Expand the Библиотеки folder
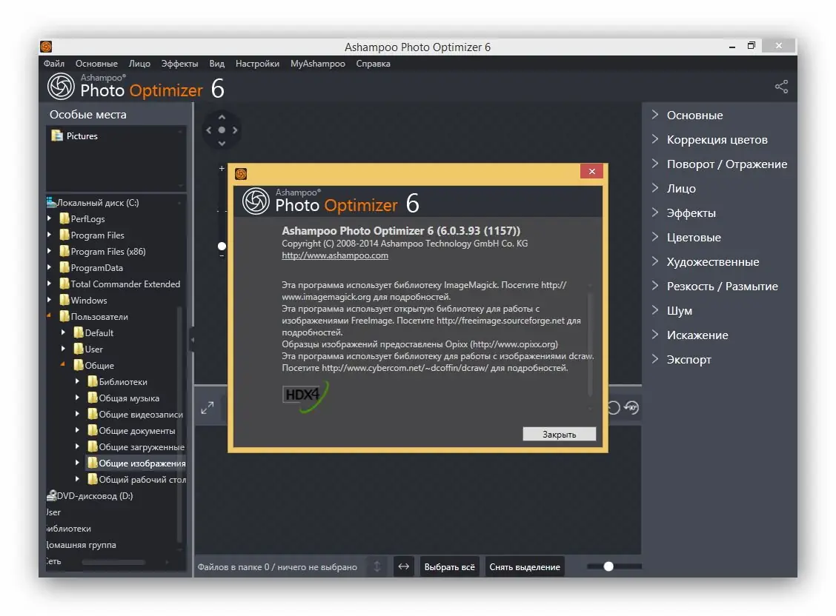Screen dimensions: 836x616 click(77, 381)
